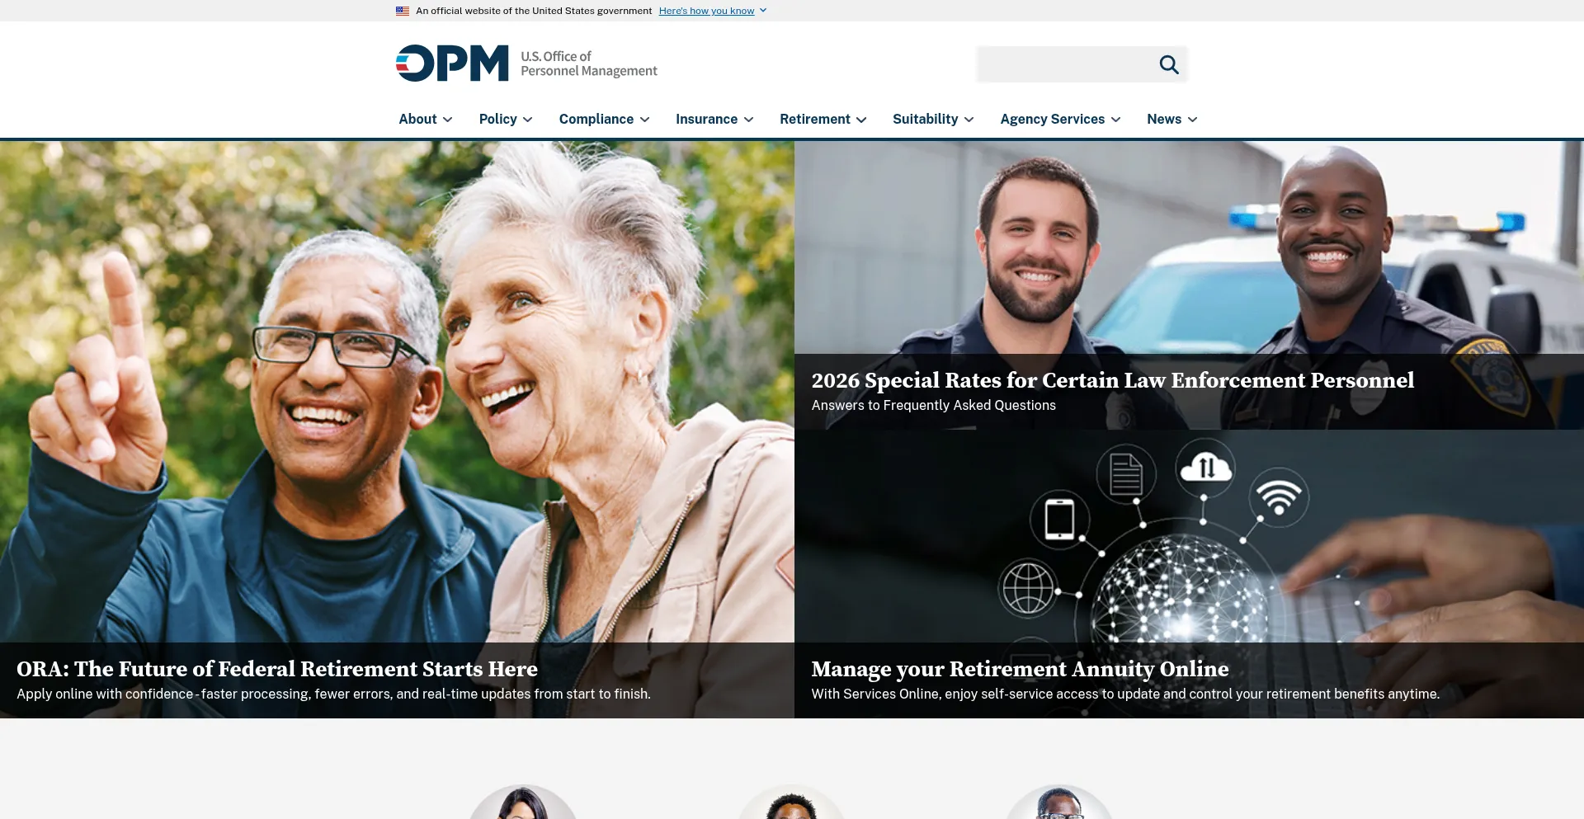Select the U.S. Office of Personnel Management text
Screen dimensions: 1584x819
[588, 64]
